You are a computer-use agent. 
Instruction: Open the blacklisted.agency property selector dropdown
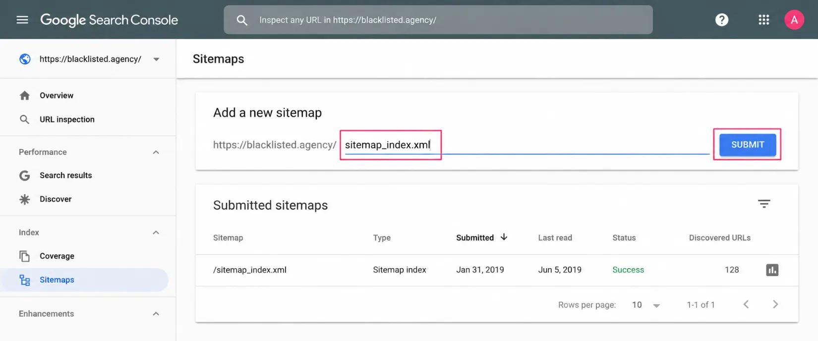pos(90,59)
